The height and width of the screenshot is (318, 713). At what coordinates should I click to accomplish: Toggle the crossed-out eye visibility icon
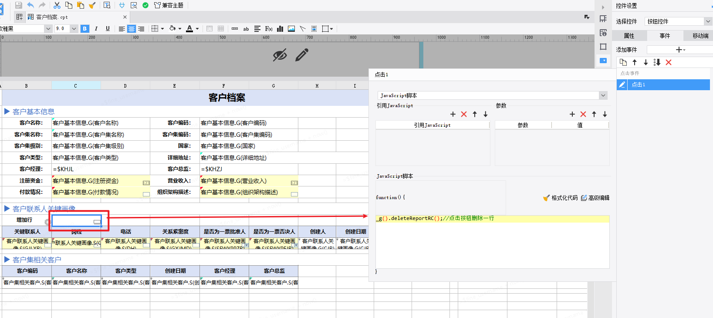click(280, 55)
